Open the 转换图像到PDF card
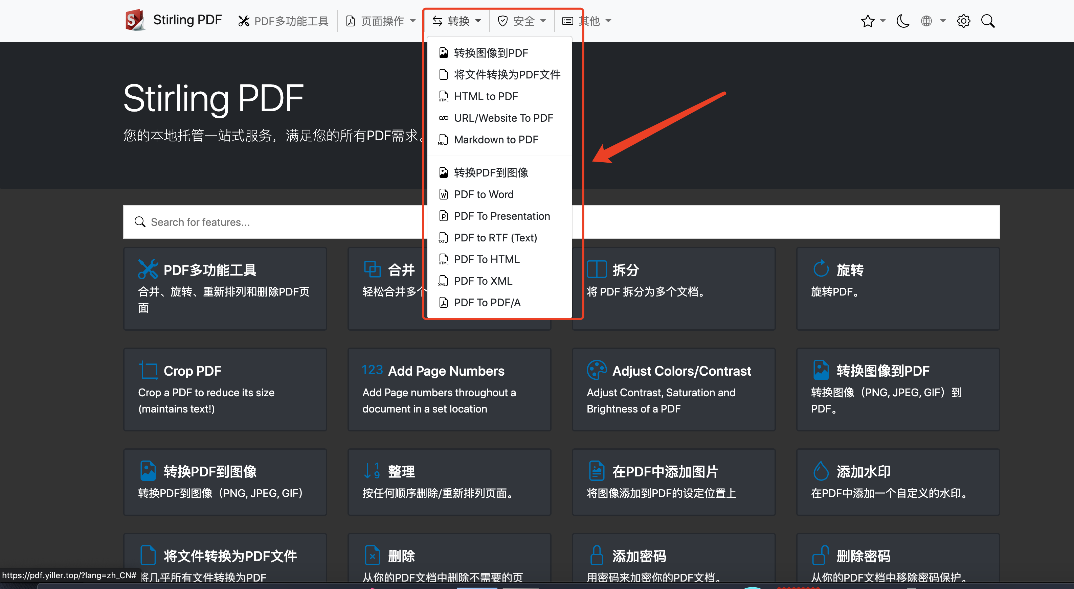This screenshot has width=1074, height=589. click(898, 389)
